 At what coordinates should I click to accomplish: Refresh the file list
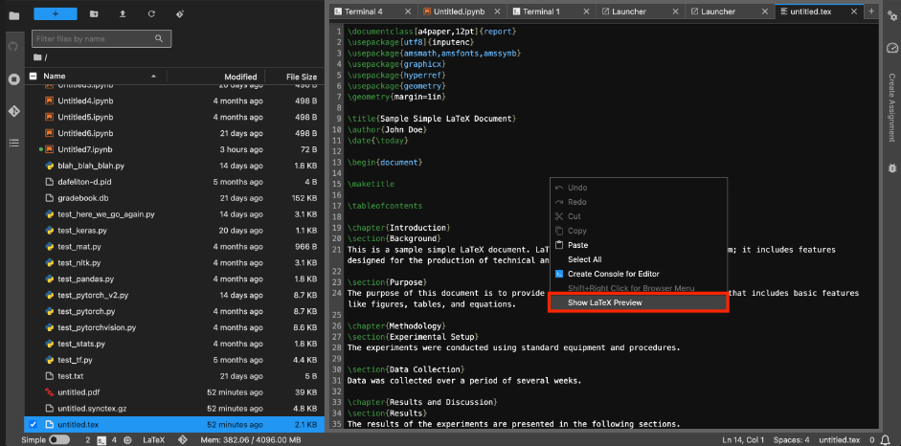tap(151, 13)
